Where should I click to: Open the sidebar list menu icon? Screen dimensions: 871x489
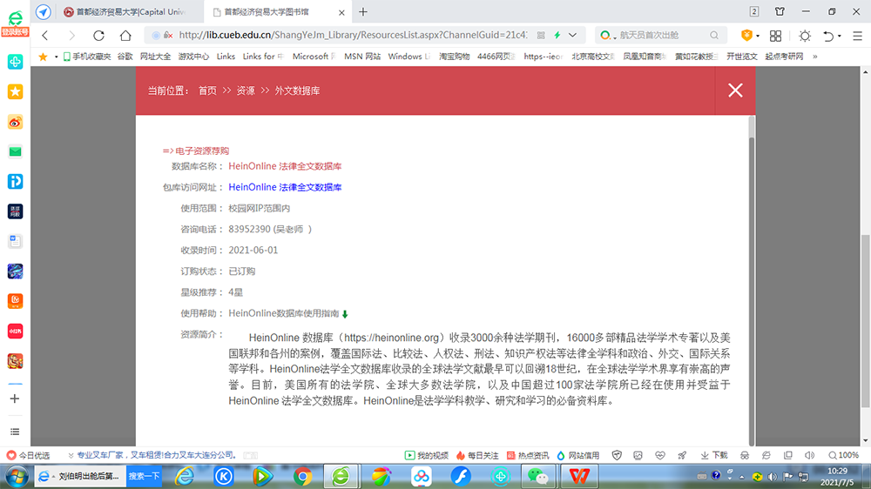15,432
